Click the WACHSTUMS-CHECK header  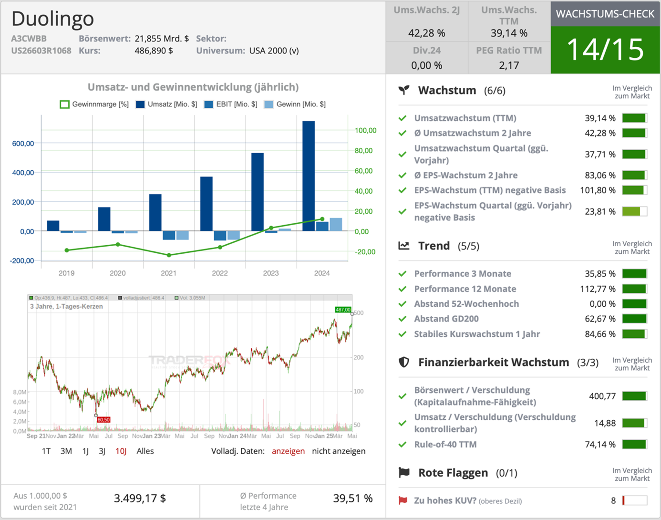point(605,14)
